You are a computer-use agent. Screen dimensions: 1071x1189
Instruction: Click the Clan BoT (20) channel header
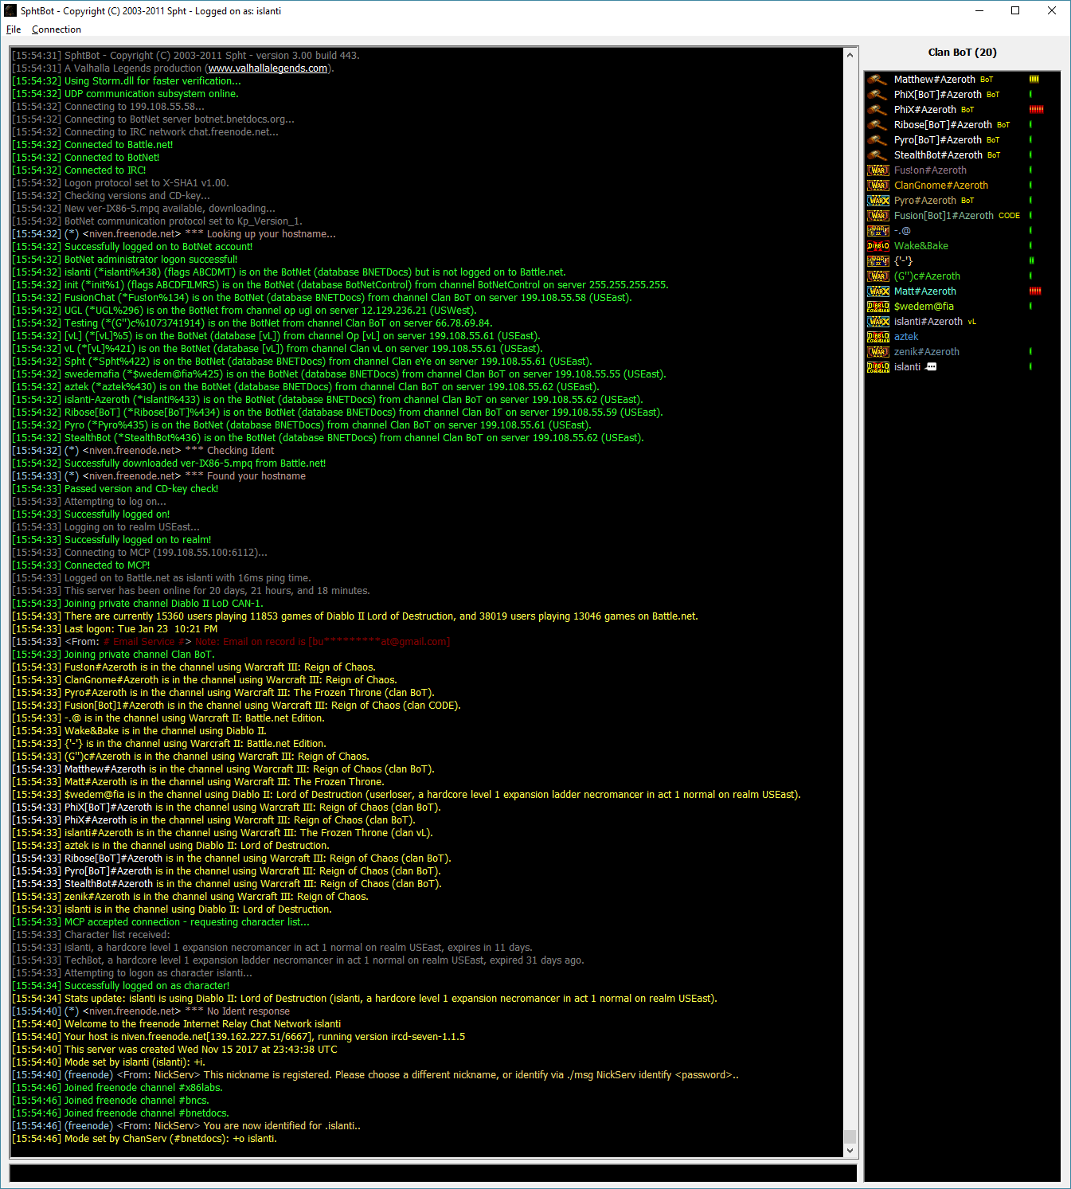pyautogui.click(x=962, y=53)
